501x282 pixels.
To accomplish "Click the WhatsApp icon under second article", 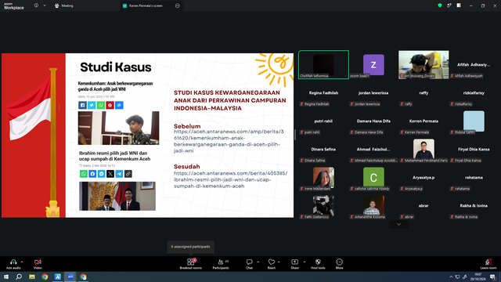I will coord(84,174).
